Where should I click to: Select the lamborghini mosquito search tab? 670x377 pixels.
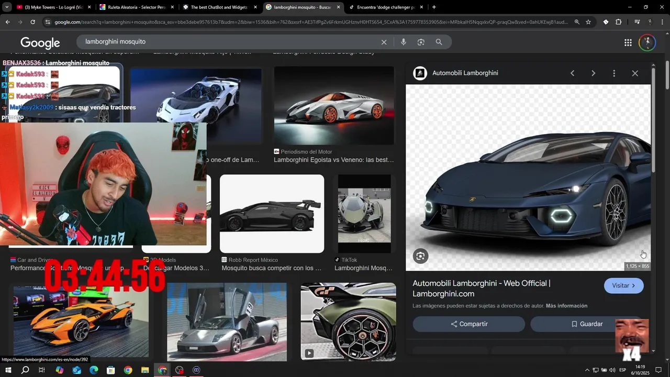(303, 7)
